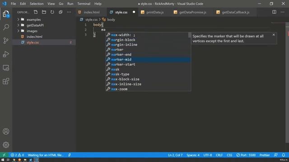Open Explorer more actions menu
The image size is (289, 162).
69,12
